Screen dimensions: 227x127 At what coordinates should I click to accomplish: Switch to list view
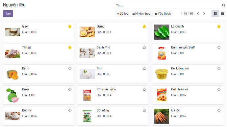pos(222,13)
